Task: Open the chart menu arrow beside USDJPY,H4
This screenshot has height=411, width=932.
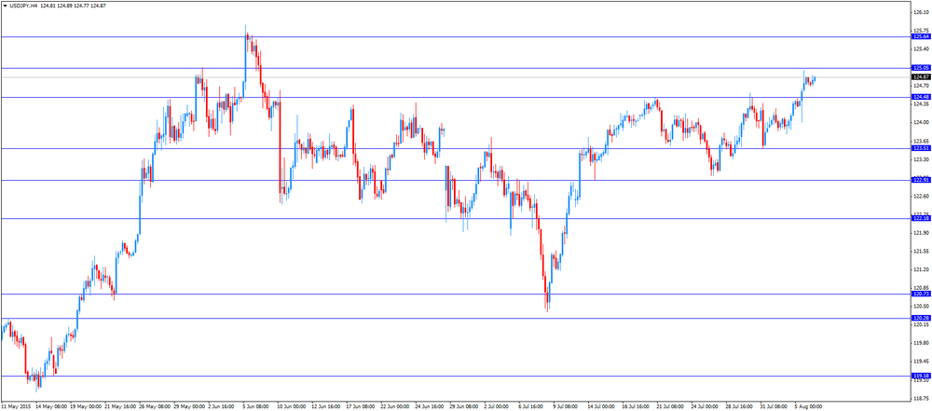Action: pos(5,5)
